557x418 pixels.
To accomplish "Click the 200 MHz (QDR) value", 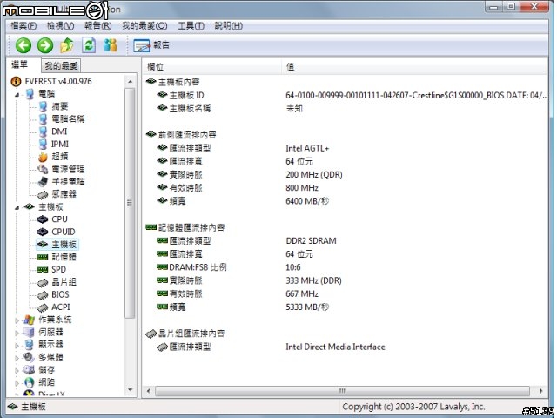I will (x=314, y=175).
